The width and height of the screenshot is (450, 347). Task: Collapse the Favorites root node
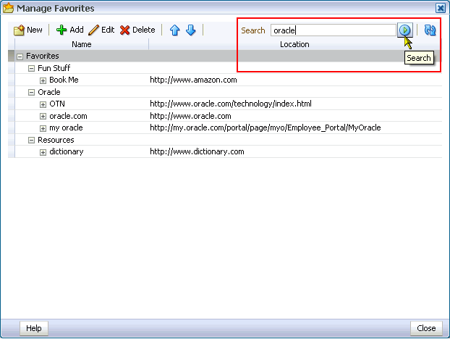20,57
